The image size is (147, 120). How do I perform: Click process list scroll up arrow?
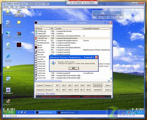tap(111, 29)
